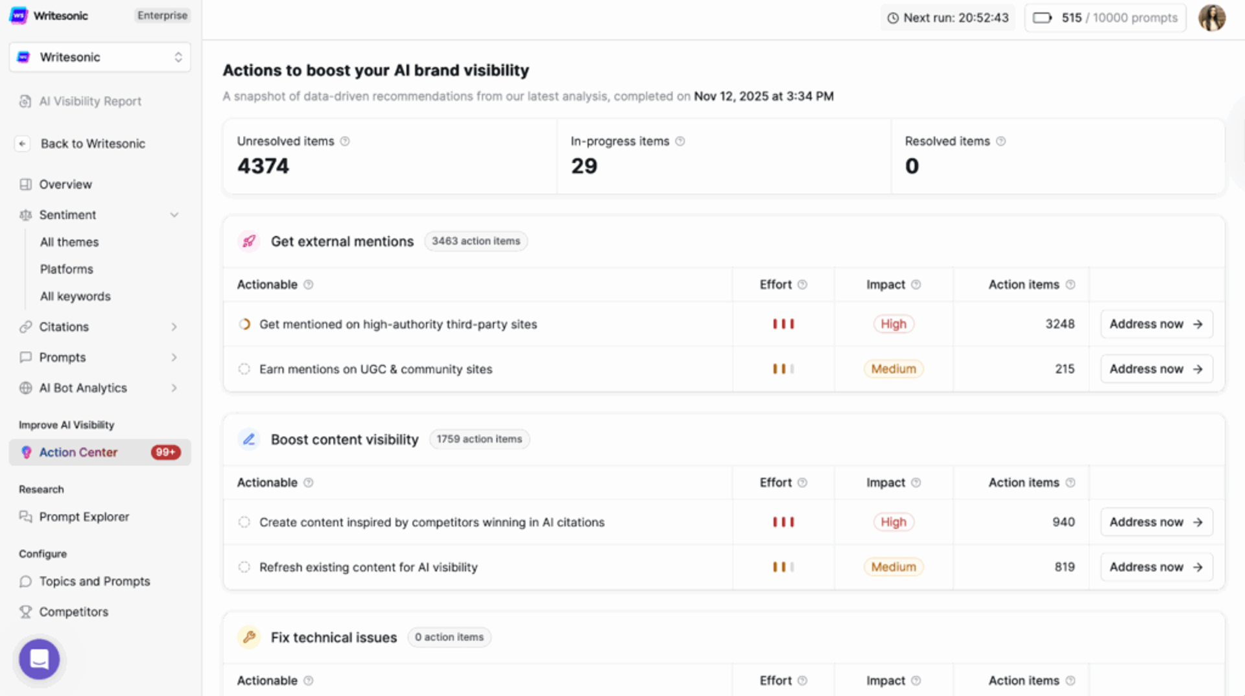Screen dimensions: 1245x696
Task: Click the effort bars for high-authority third-party sites
Action: (x=783, y=324)
